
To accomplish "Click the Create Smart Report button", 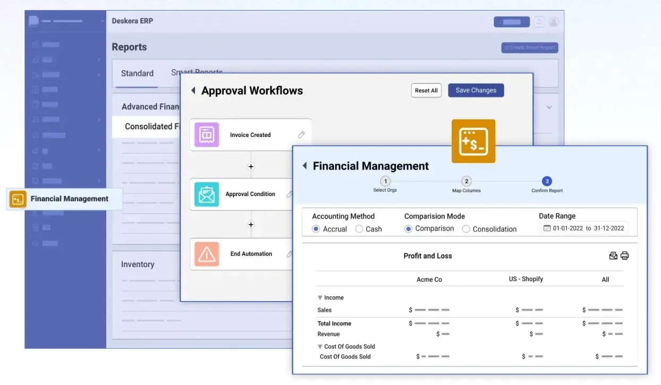I will [x=530, y=47].
